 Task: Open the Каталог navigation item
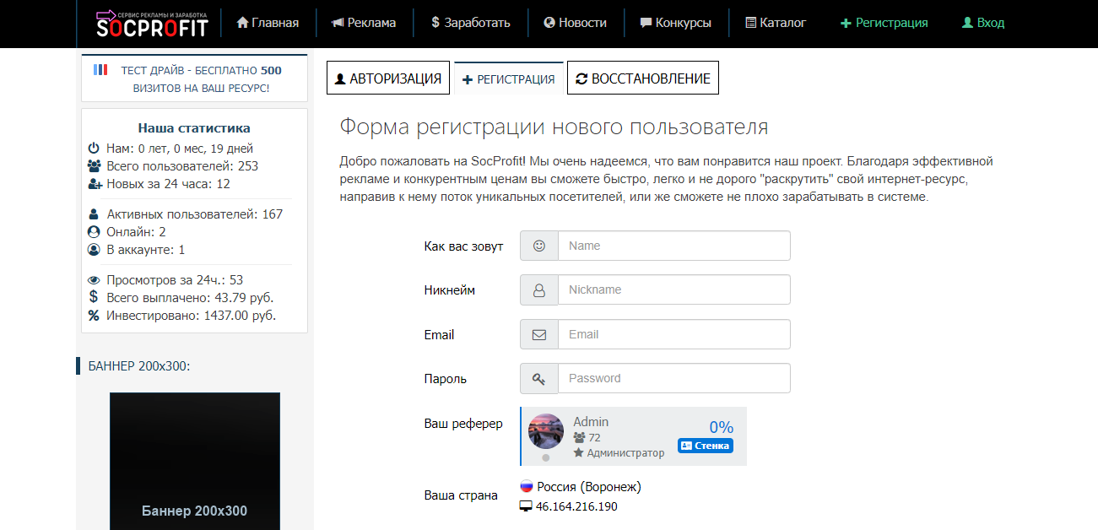tap(776, 23)
